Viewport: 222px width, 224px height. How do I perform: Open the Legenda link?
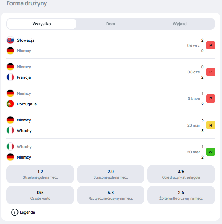(x=27, y=212)
